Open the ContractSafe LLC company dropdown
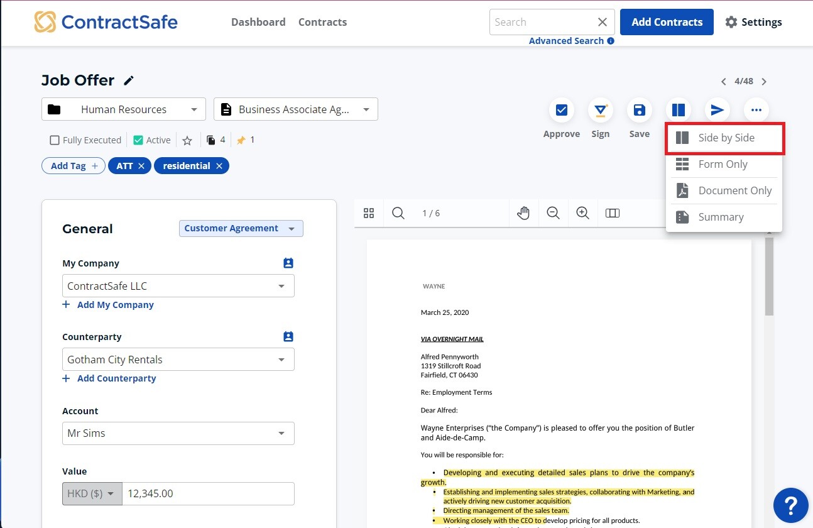Viewport: 813px width, 528px height. point(178,286)
